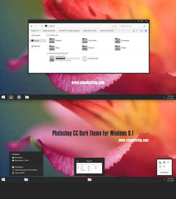Click the Local Disk (C:) drive
176x199 pixels.
[65, 59]
